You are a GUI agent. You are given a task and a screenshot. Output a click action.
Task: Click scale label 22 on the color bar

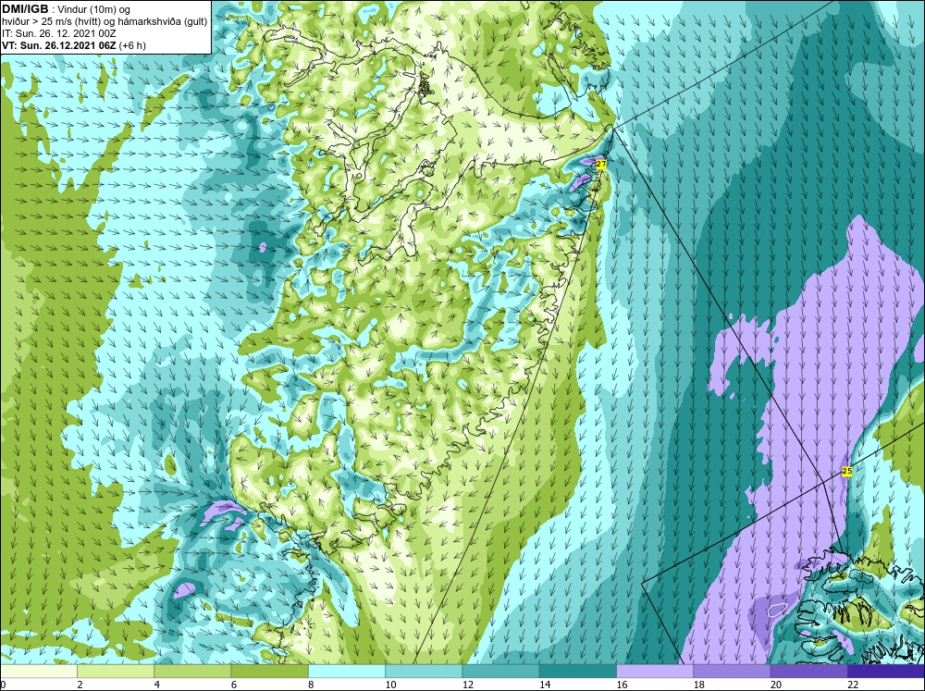tap(853, 685)
